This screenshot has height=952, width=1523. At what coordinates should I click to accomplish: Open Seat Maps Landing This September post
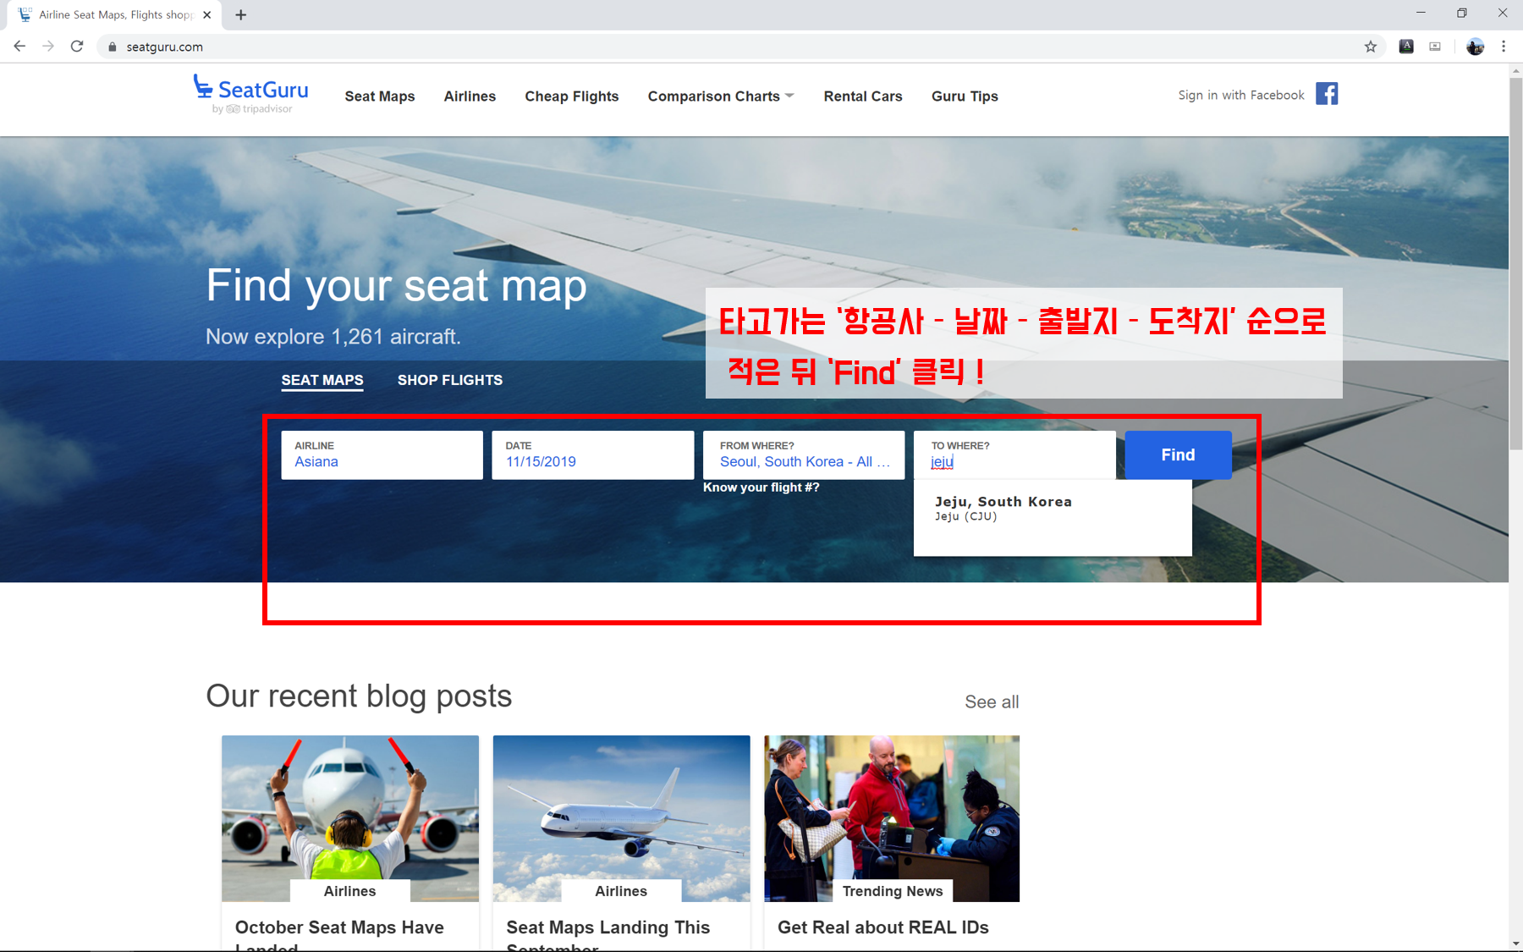point(608,937)
